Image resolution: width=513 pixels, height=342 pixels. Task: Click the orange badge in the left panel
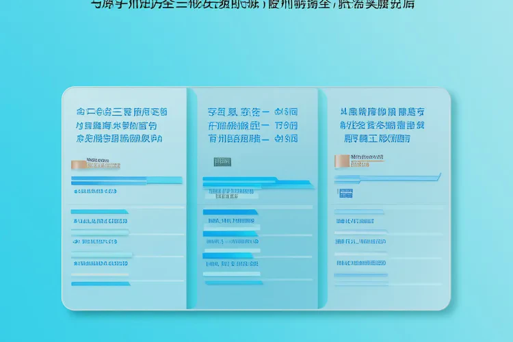point(78,164)
